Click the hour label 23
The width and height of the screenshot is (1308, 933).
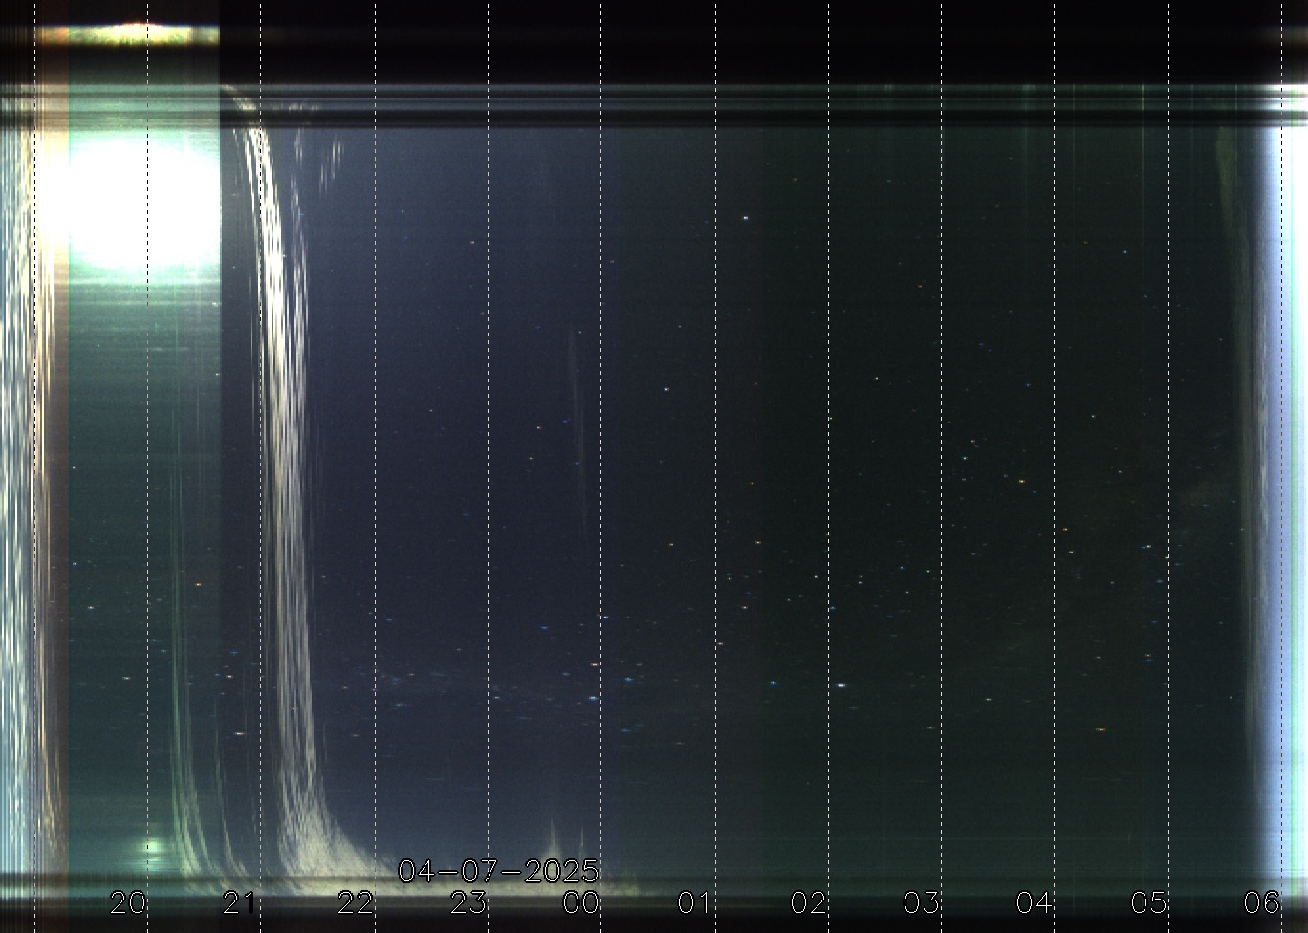[x=469, y=902]
